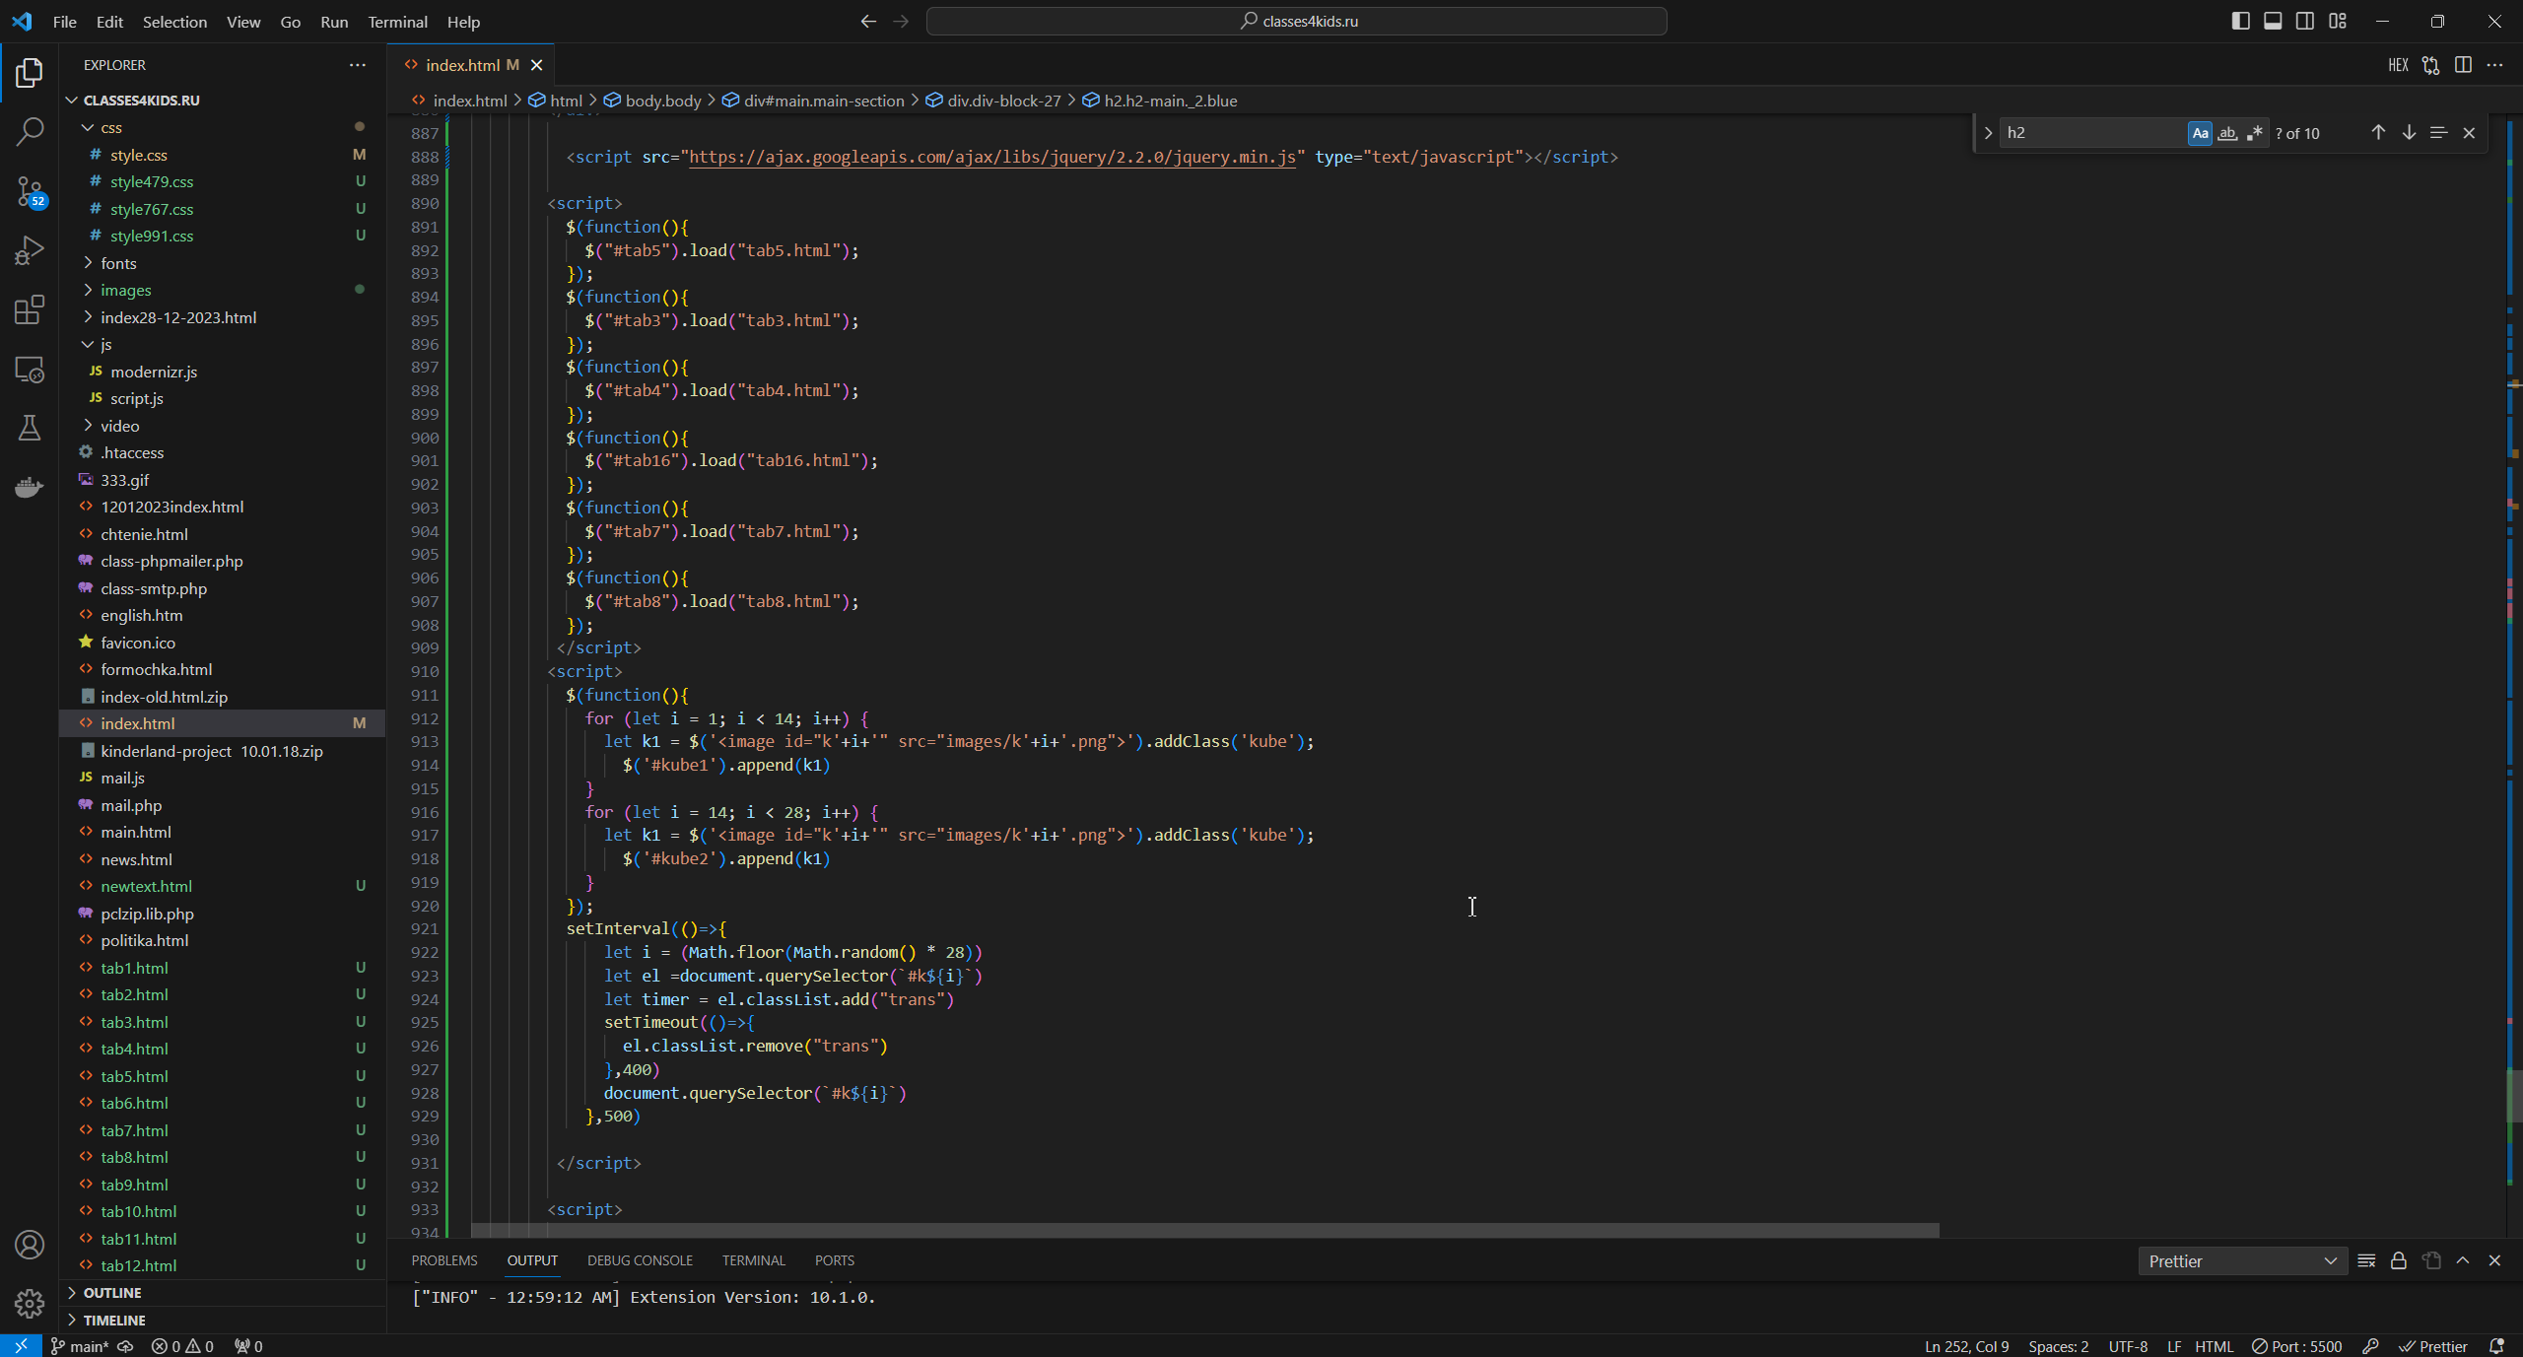Open the Search view in activity bar

[x=30, y=131]
